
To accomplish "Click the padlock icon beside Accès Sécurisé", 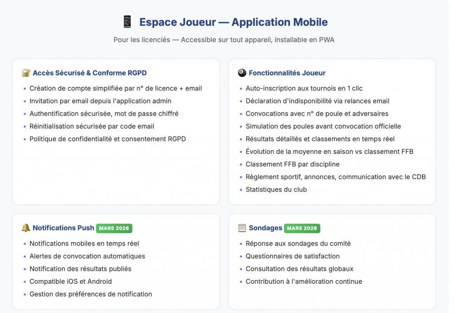I will (26, 73).
